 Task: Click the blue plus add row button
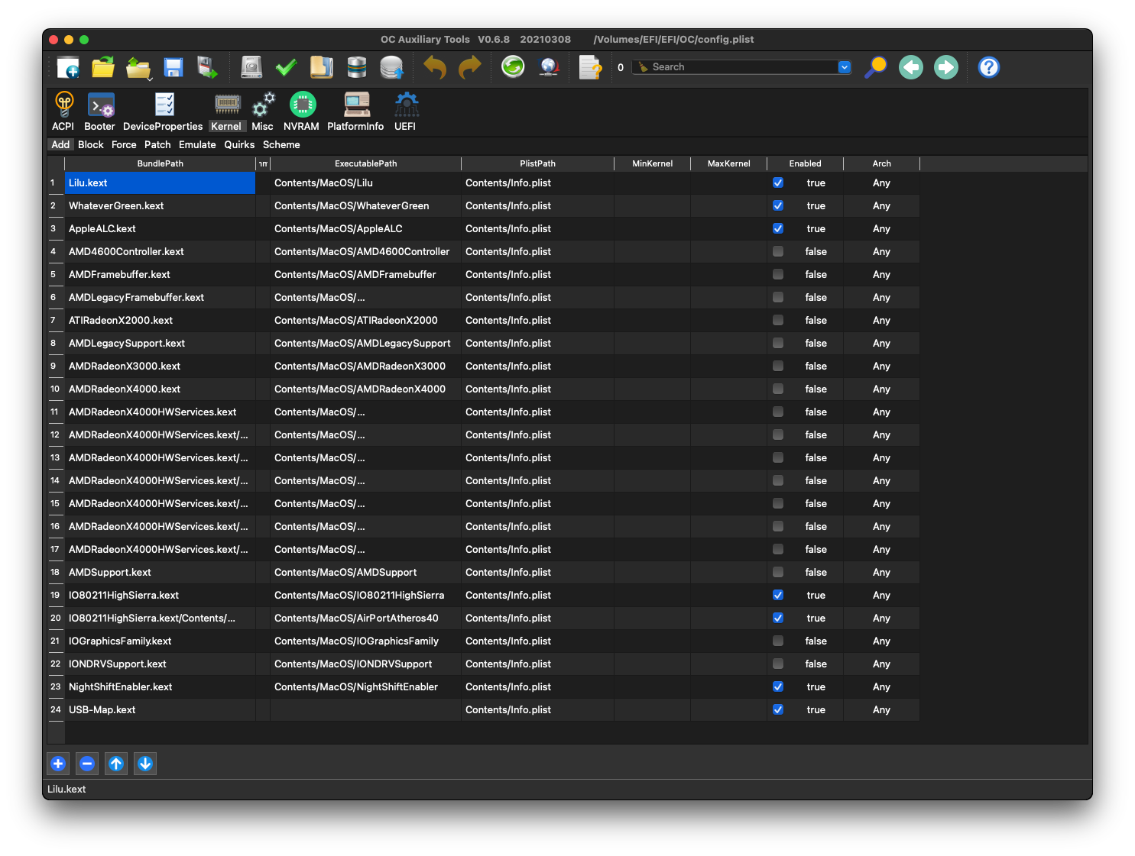58,764
